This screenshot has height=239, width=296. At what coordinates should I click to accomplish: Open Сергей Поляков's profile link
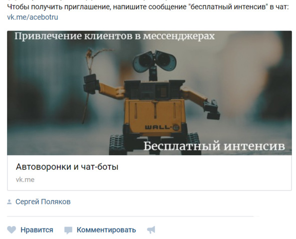(43, 202)
